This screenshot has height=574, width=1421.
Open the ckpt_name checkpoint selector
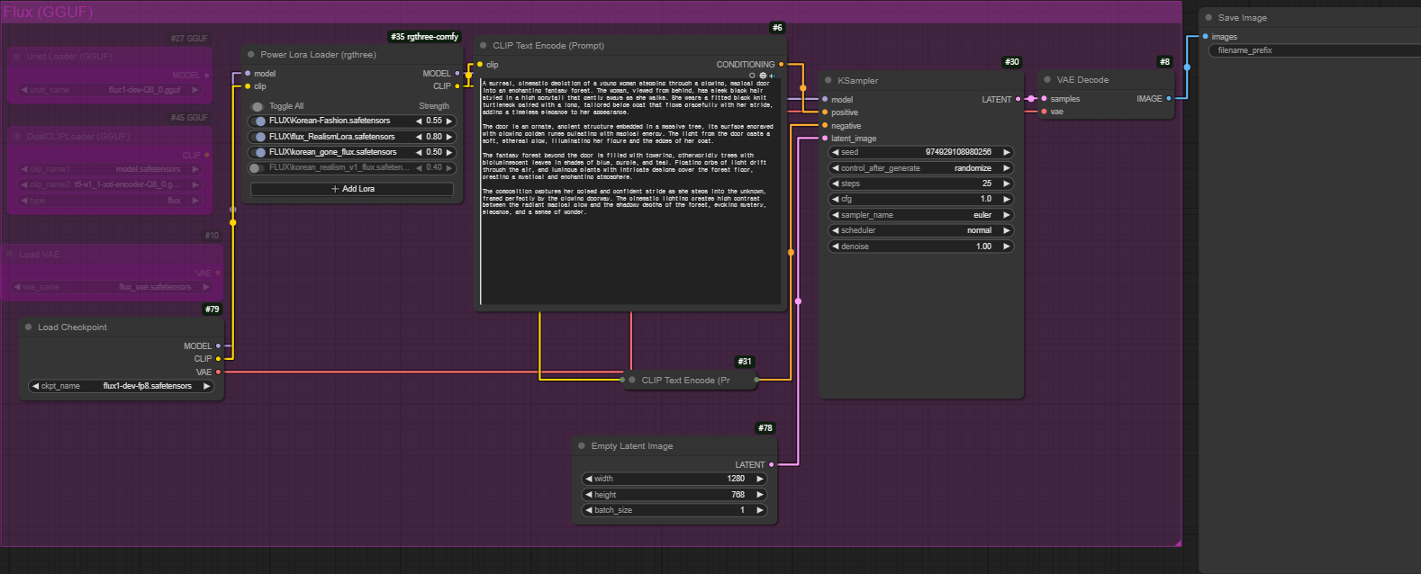pyautogui.click(x=122, y=386)
